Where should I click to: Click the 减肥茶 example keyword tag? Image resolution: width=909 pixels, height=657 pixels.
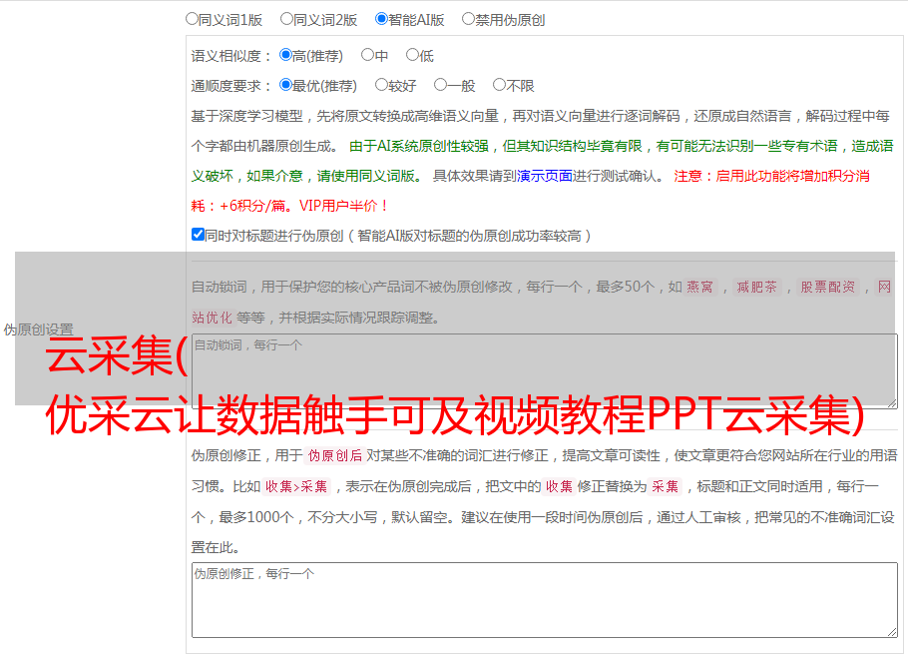click(756, 287)
